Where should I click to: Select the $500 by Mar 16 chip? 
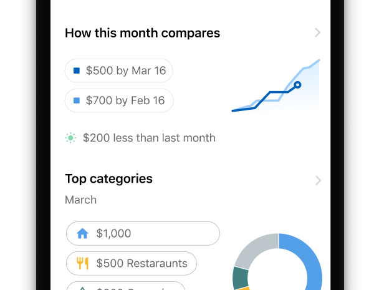click(119, 71)
